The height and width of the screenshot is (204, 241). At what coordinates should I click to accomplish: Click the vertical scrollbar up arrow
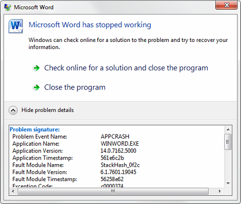[x=228, y=129]
